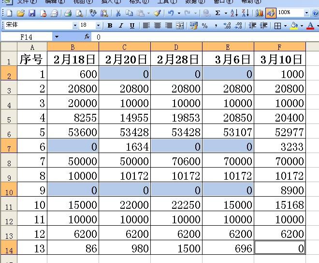Click the AutoSum sigma icon
The width and height of the screenshot is (319, 263).
(217, 13)
